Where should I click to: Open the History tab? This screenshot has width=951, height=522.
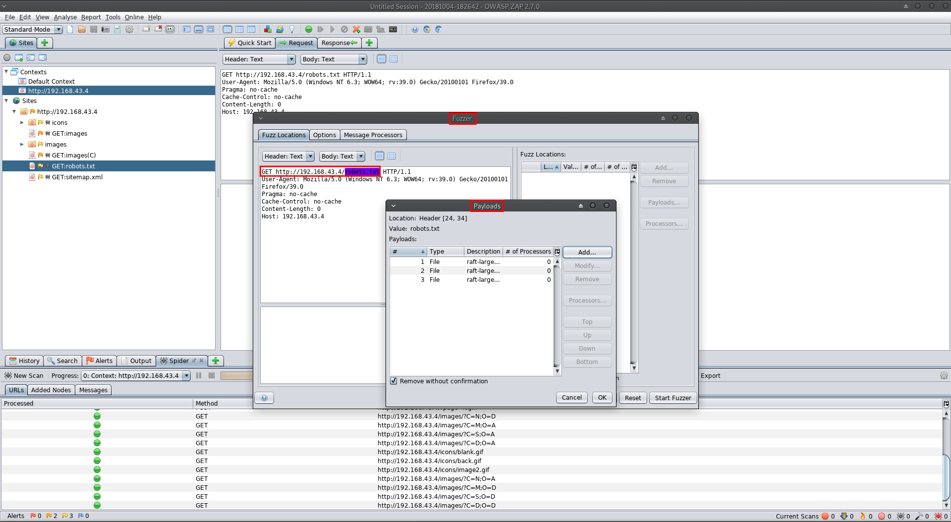tap(24, 361)
